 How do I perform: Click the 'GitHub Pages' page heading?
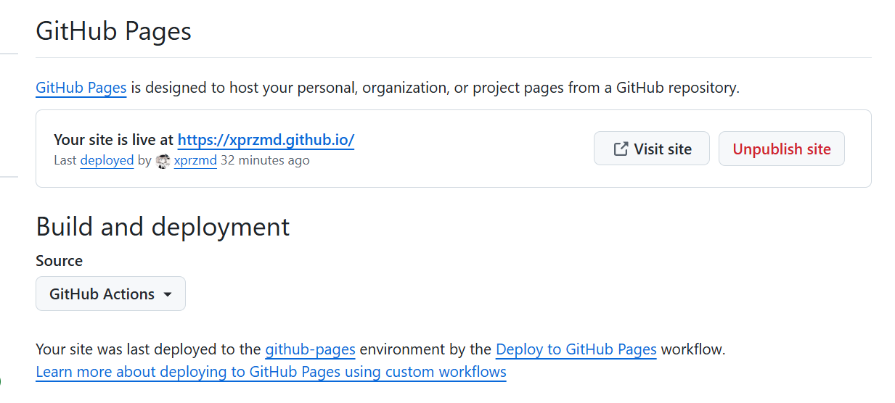113,31
